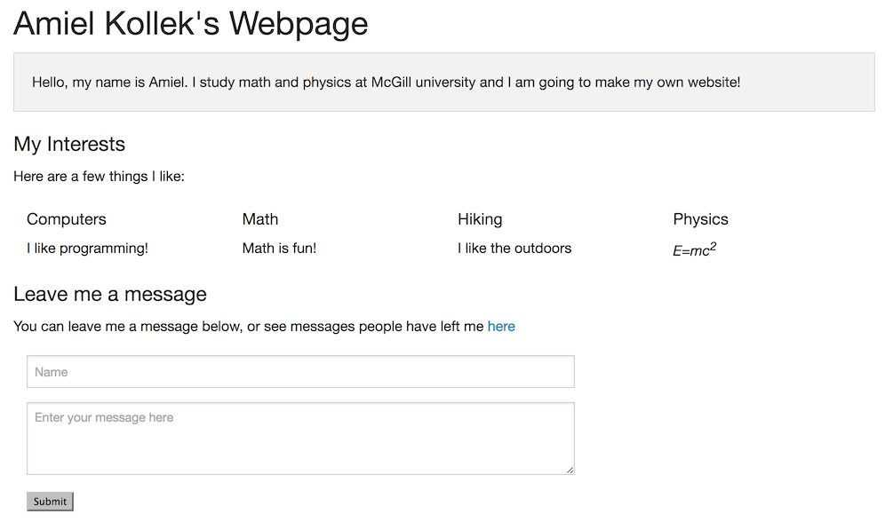Screen dimensions: 885x522
Task: Click the textarea resize handle corner
Action: click(570, 470)
